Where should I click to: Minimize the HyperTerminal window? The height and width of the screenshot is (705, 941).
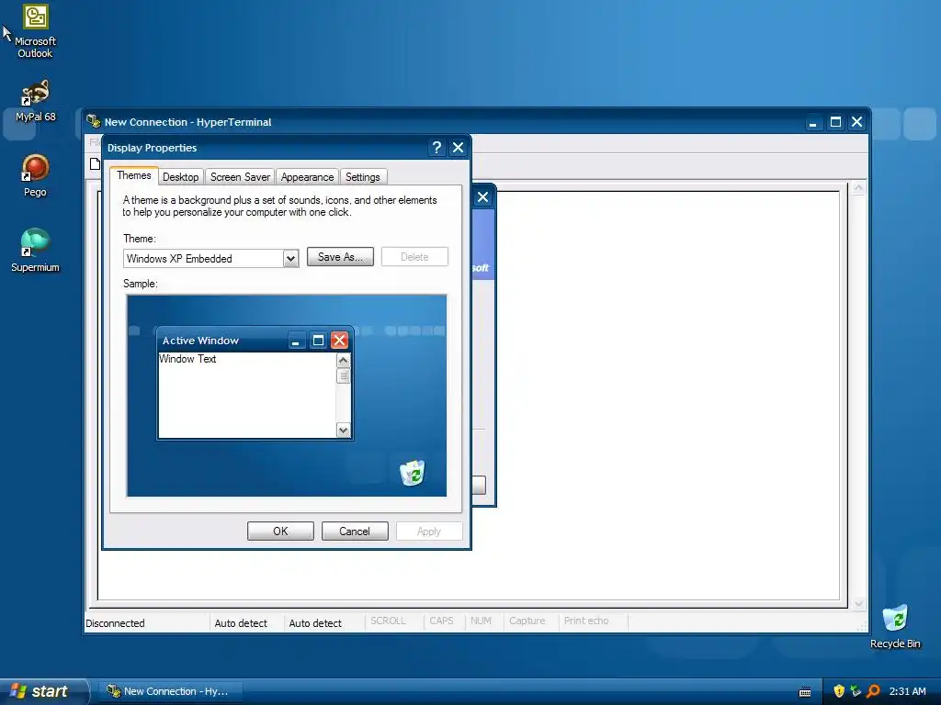click(x=812, y=122)
